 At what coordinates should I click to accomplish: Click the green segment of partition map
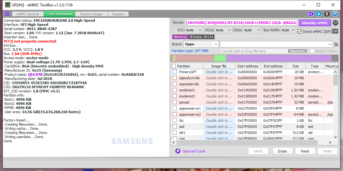[220, 58]
